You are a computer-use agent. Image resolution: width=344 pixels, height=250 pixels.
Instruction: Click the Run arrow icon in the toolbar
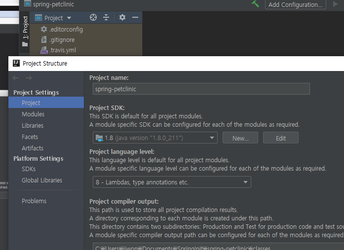[336, 4]
